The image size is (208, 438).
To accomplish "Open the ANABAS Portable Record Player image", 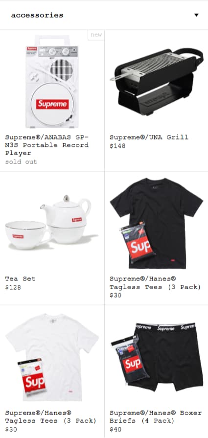I will tap(52, 81).
